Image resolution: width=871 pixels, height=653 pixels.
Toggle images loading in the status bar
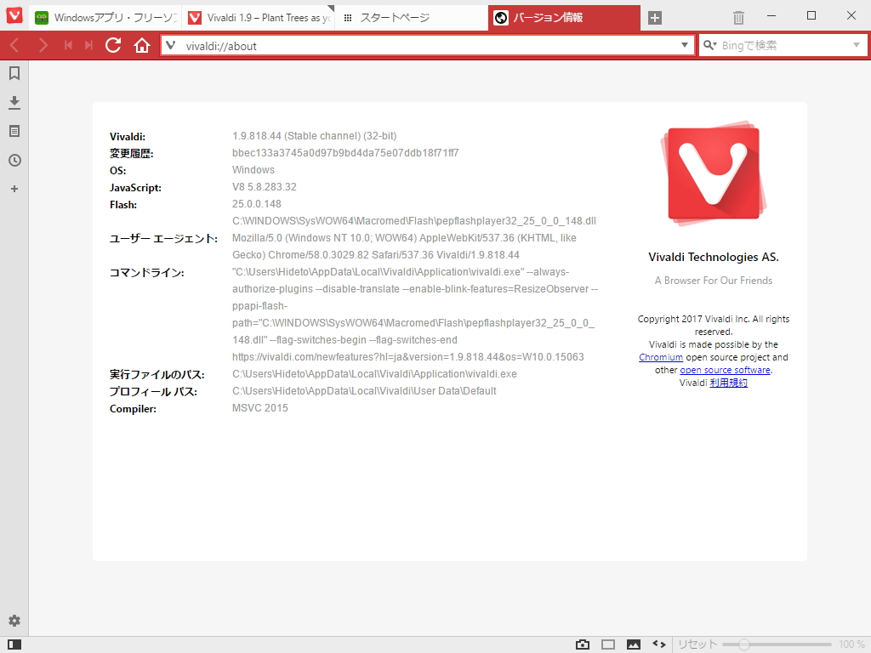(634, 644)
